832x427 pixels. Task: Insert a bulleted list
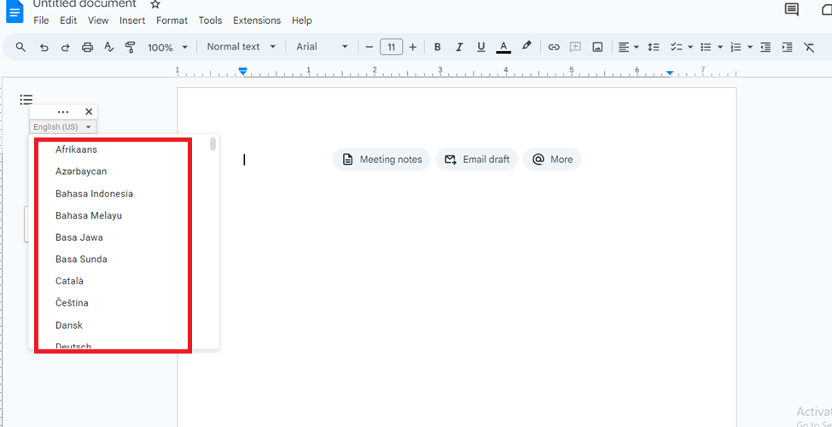pos(706,47)
